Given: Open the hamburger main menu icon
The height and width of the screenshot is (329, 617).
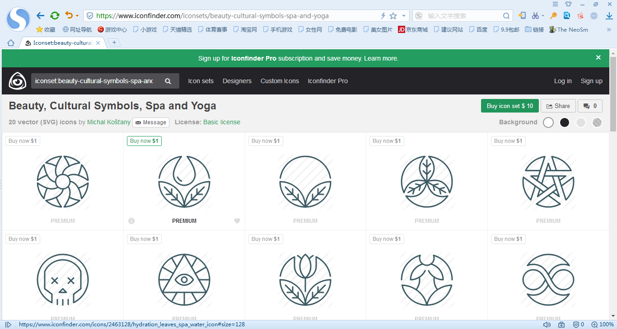Looking at the screenshot, I should click(x=556, y=4).
